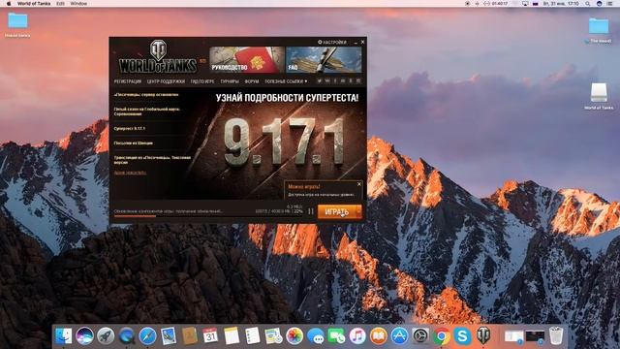620x349 pixels.
Task: Open Messages from the Dock
Action: [x=316, y=336]
